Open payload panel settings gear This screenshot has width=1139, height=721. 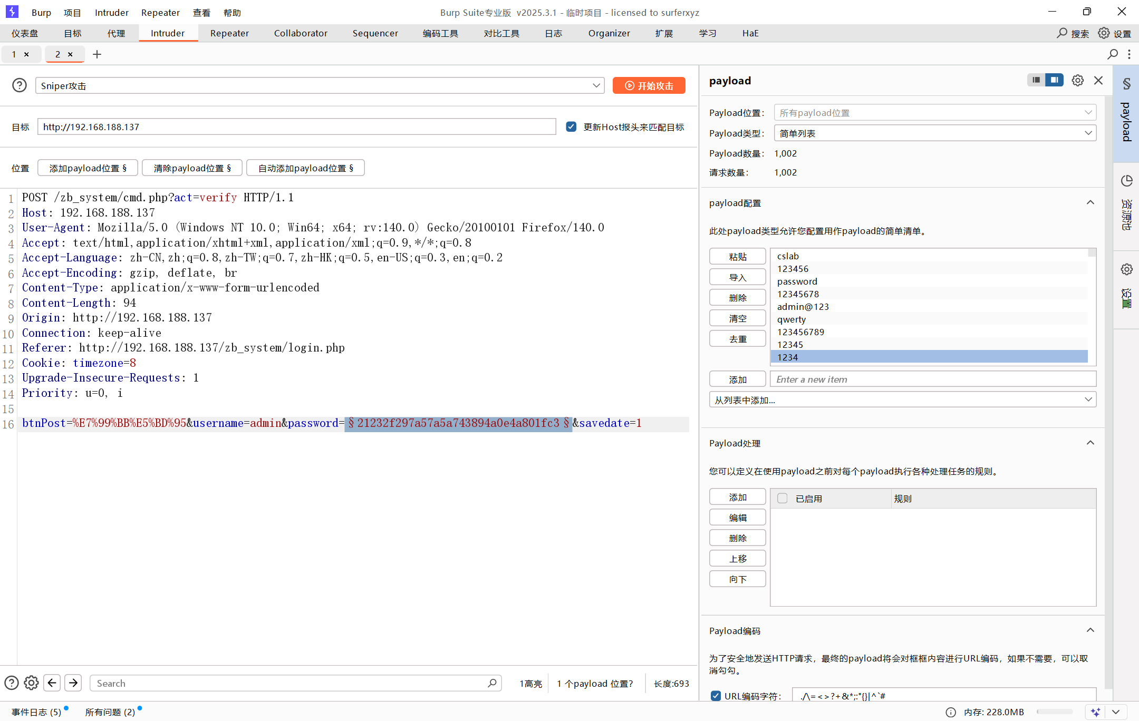1078,80
